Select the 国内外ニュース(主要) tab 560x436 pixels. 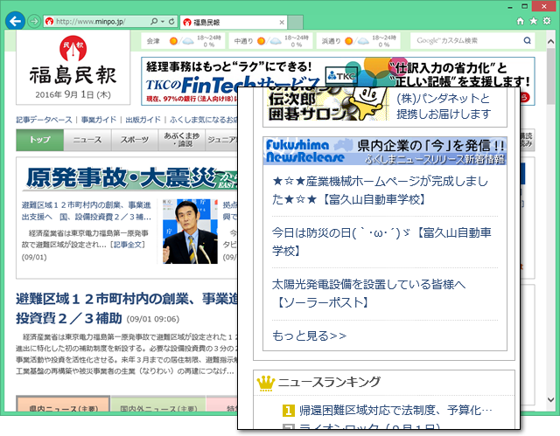(158, 404)
